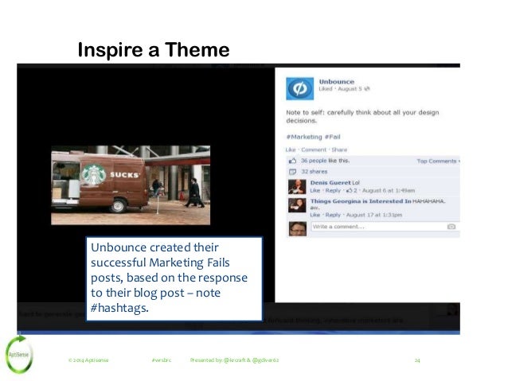Click the thumbs-up icon beside 36 people

tap(292, 161)
